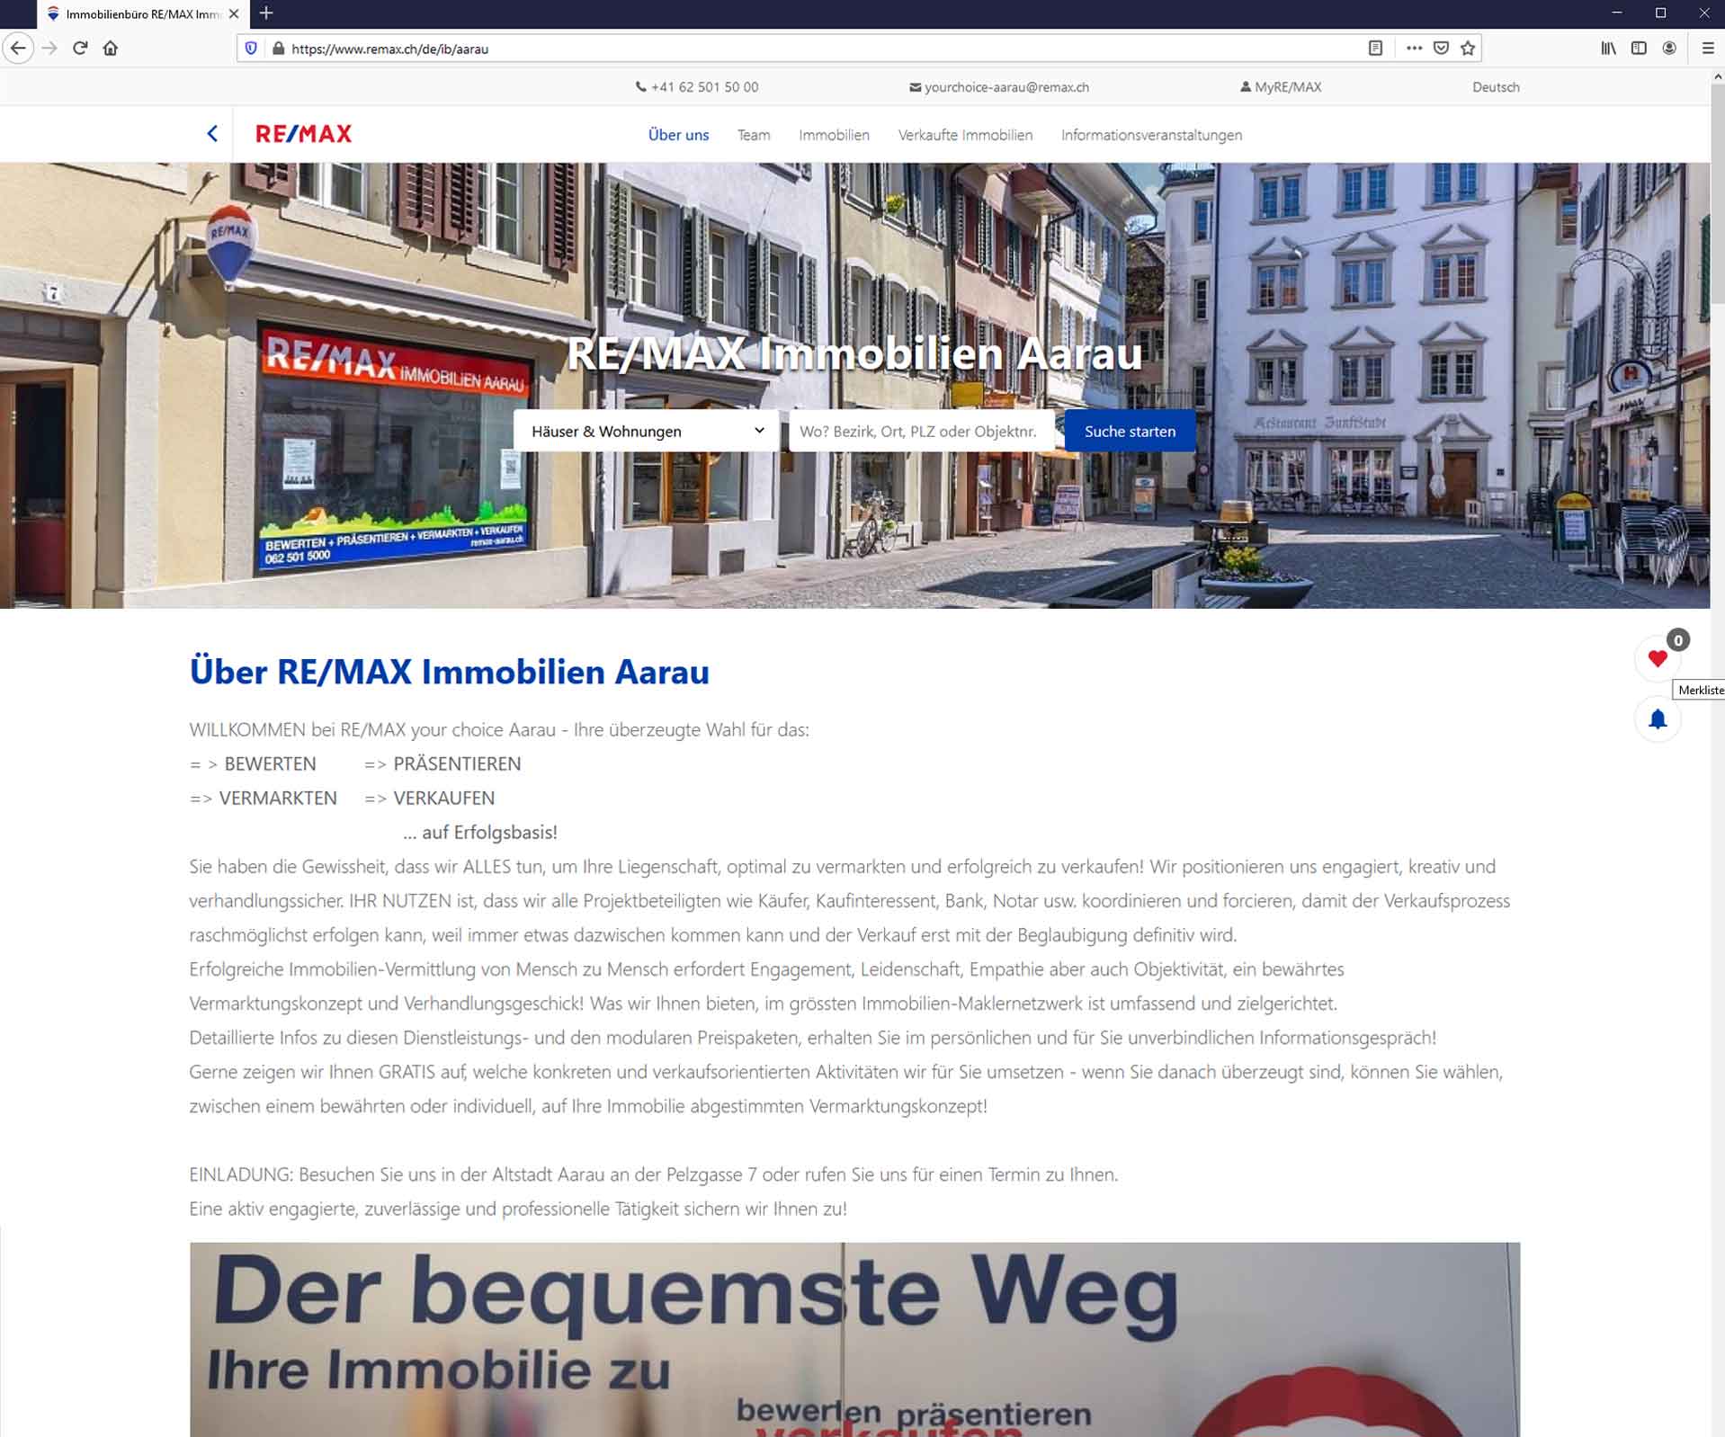1725x1437 pixels.
Task: Open the Deutsch language selector
Action: click(1496, 87)
